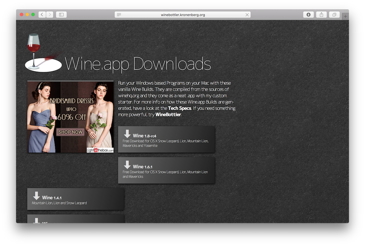This screenshot has width=365, height=246.
Task: Show all tabs overview button
Action: [334, 15]
